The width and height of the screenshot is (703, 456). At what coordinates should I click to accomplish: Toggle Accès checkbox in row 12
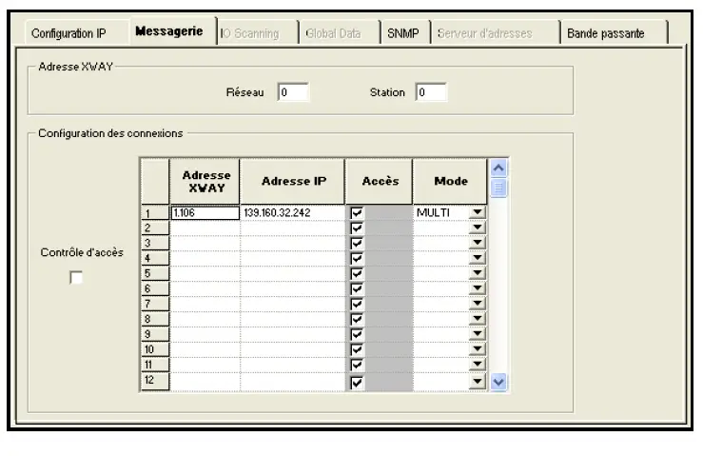pyautogui.click(x=357, y=383)
